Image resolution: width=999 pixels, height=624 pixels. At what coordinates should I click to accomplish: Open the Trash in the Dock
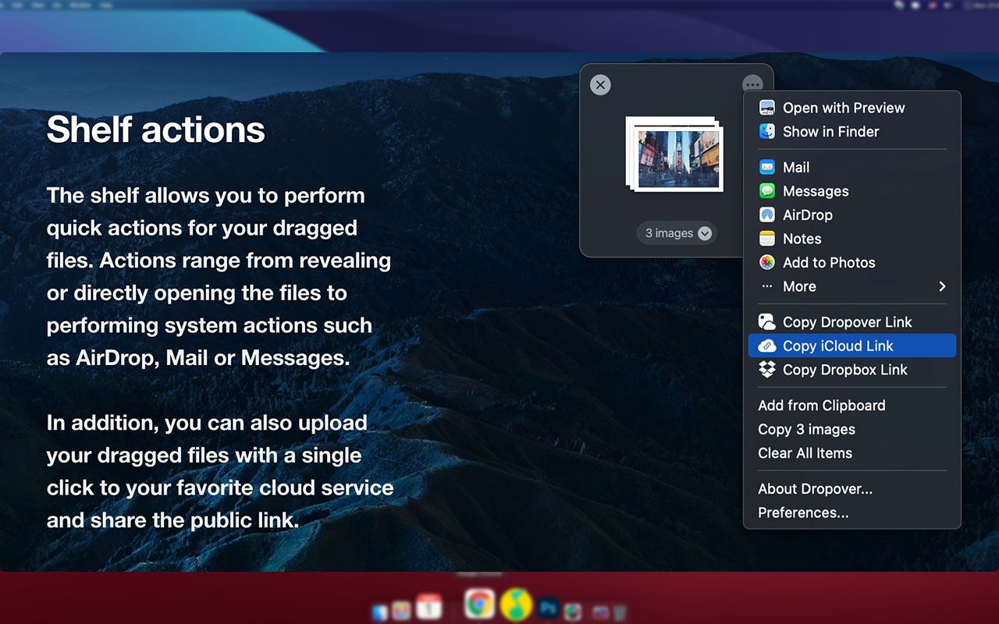click(619, 613)
